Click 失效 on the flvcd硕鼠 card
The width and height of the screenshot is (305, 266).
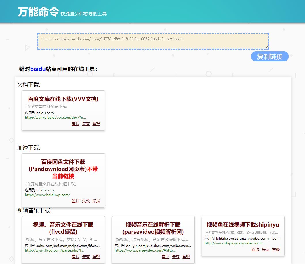click(86, 257)
